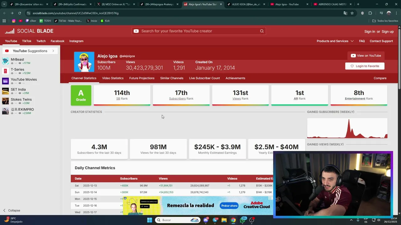The image size is (401, 225).
Task: Expand the YouTube Suggestions chevron
Action: pos(53,51)
